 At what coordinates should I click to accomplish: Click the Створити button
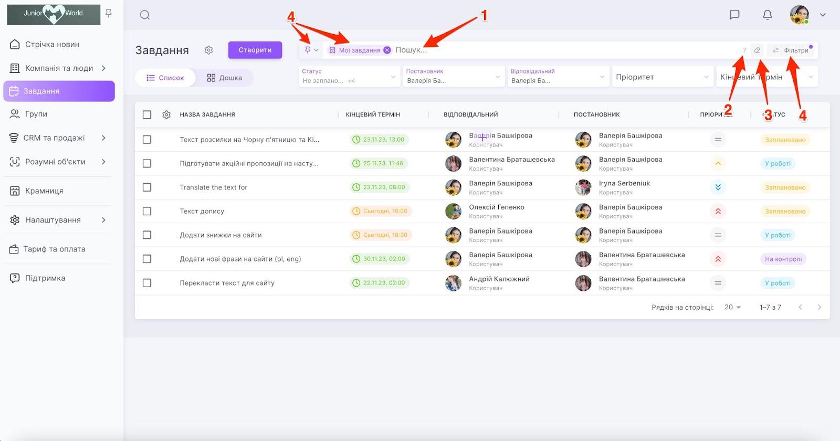tap(255, 50)
